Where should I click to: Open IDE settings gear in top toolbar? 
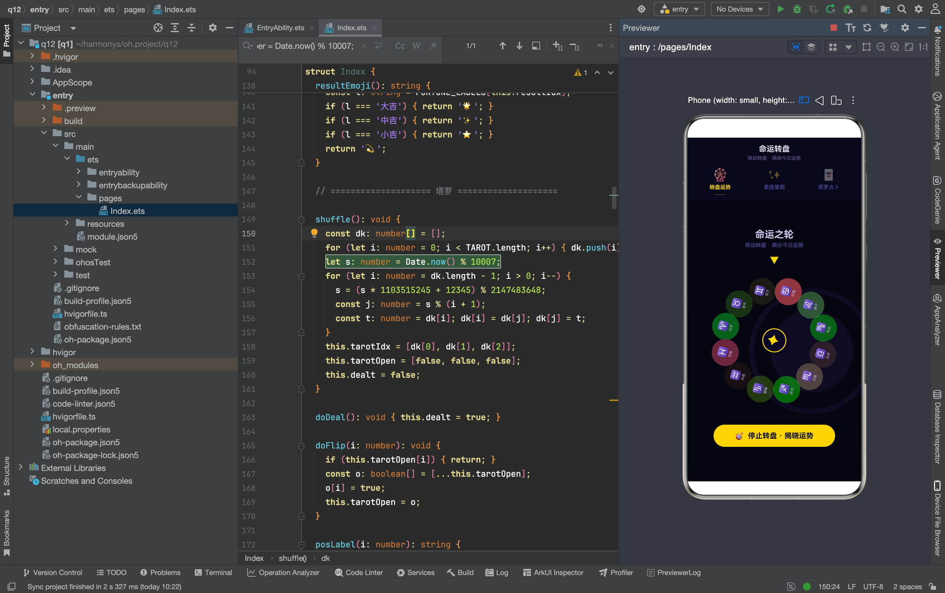919,9
